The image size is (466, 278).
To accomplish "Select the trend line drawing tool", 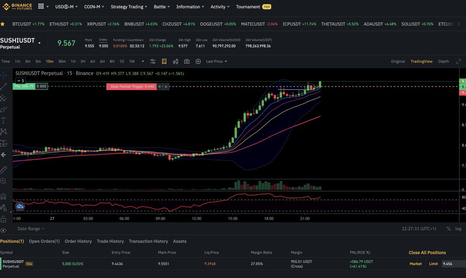I will pos(3,86).
